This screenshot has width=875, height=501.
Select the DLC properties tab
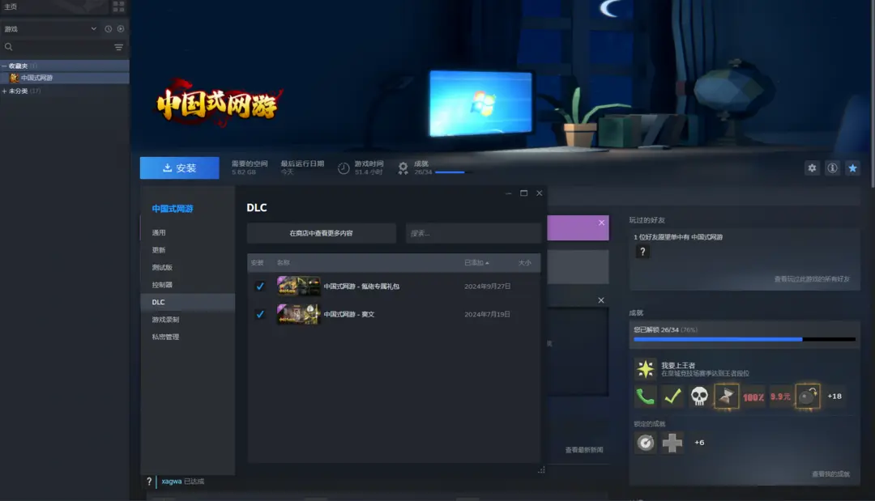(x=187, y=302)
